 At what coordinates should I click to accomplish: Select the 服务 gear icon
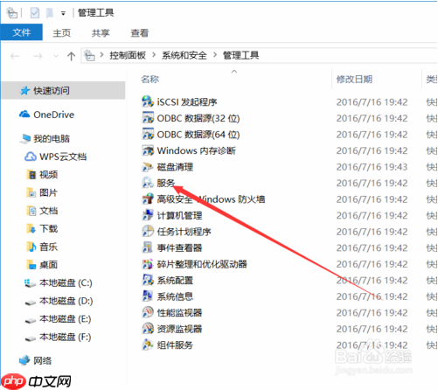148,183
